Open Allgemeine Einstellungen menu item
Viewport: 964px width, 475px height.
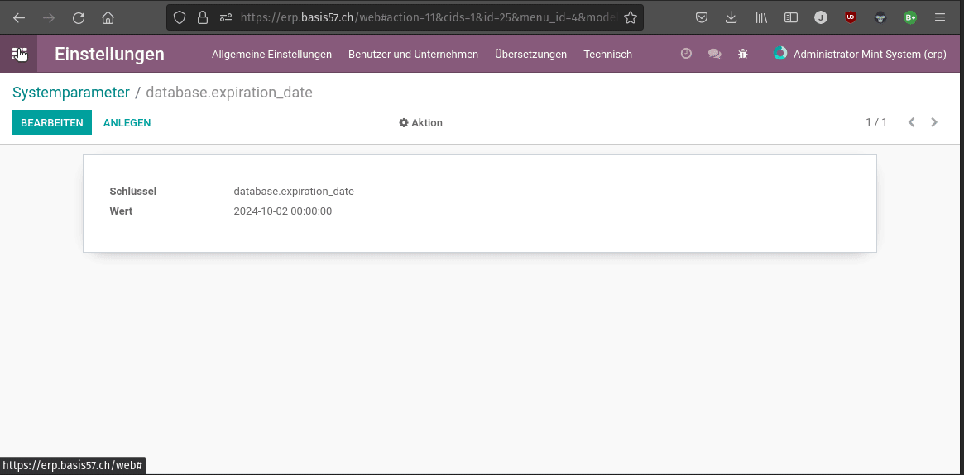click(271, 54)
